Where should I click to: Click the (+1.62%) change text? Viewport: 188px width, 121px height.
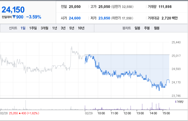(33, 113)
